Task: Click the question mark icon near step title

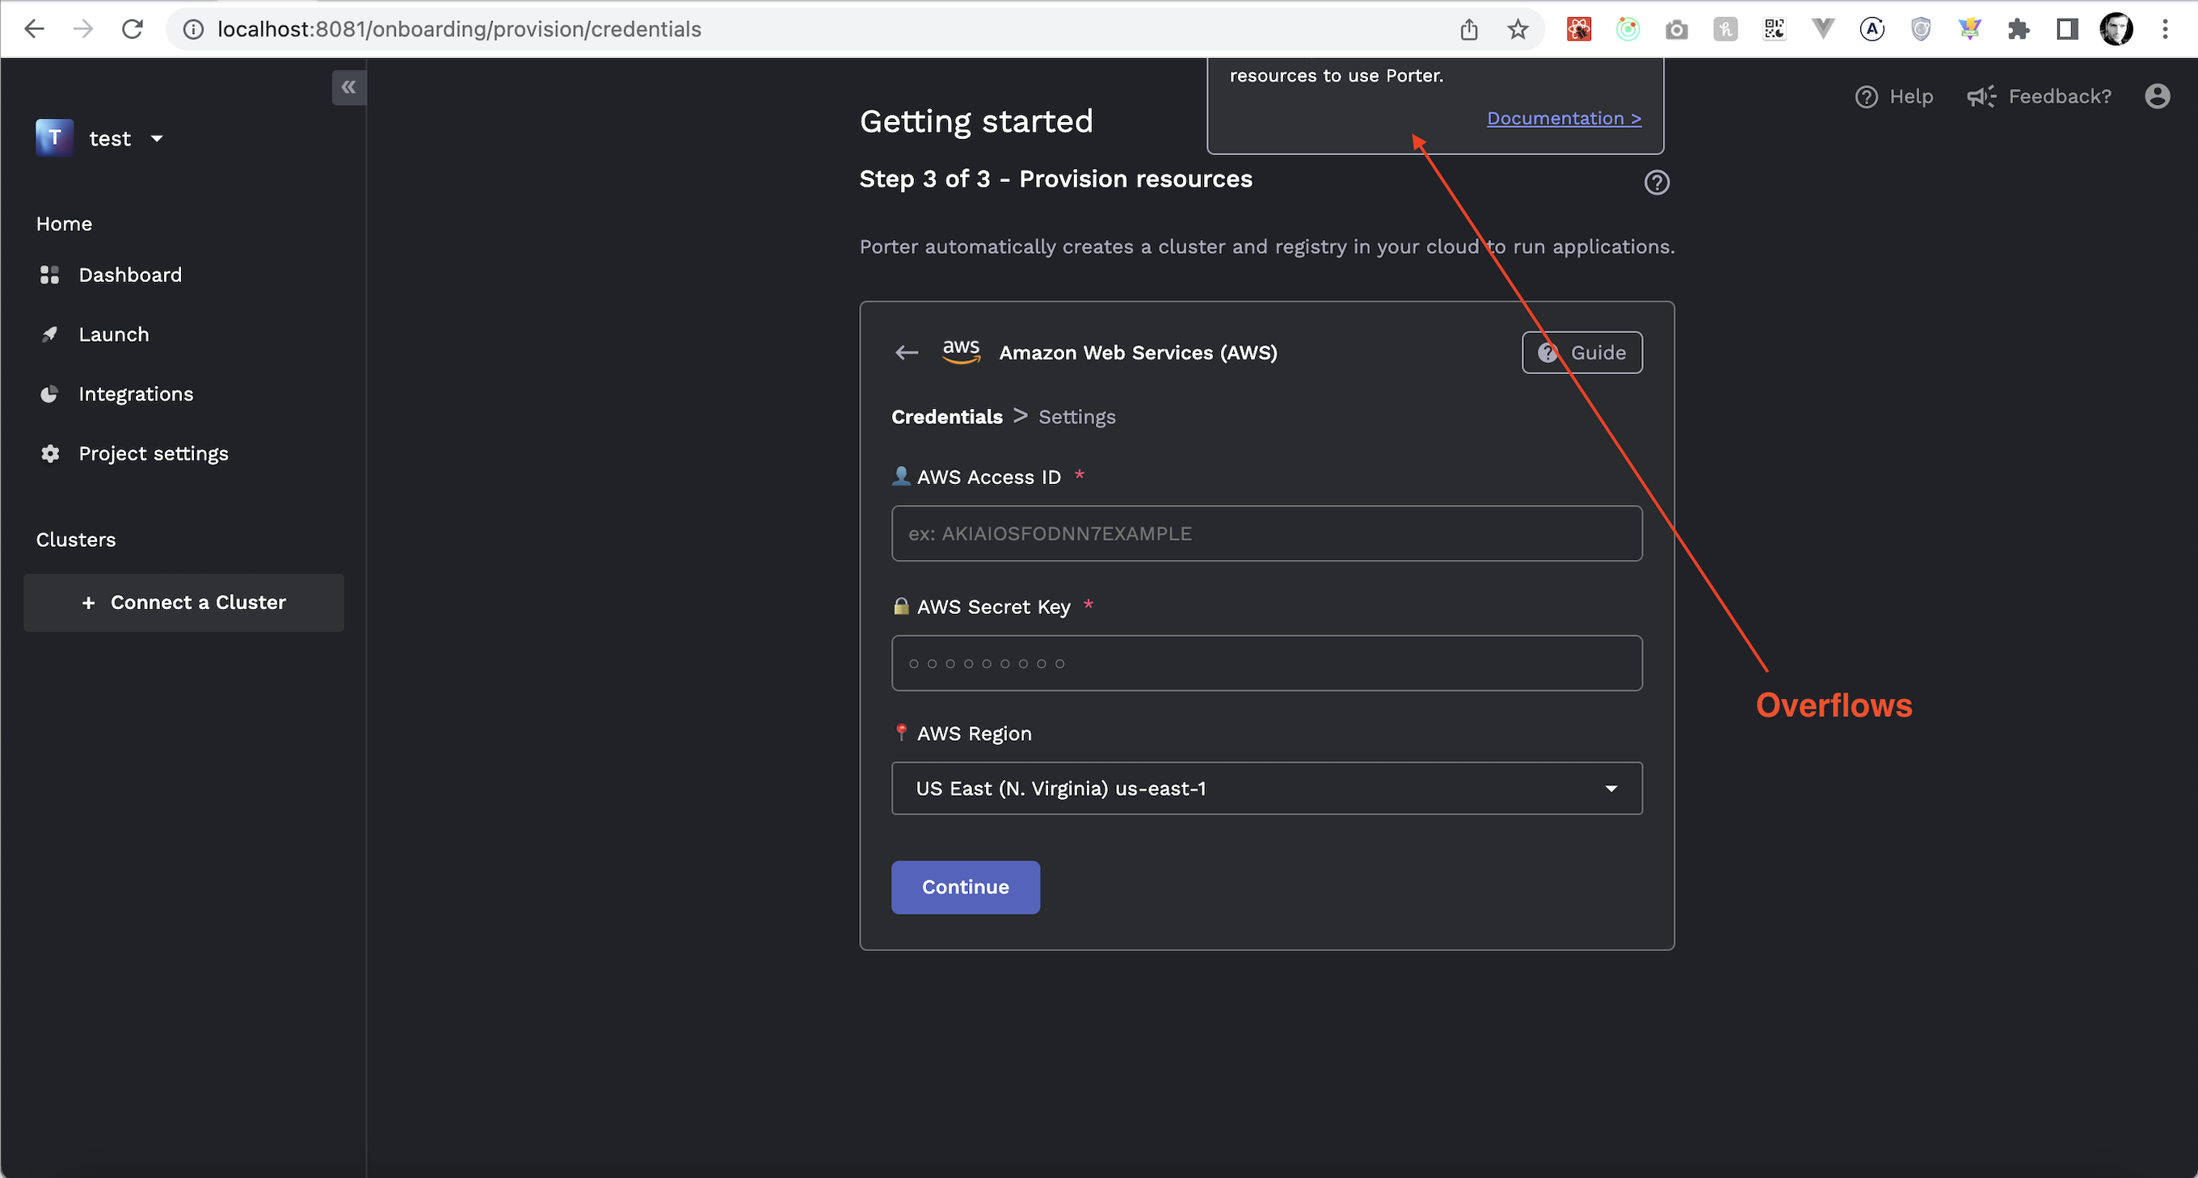Action: (1657, 183)
